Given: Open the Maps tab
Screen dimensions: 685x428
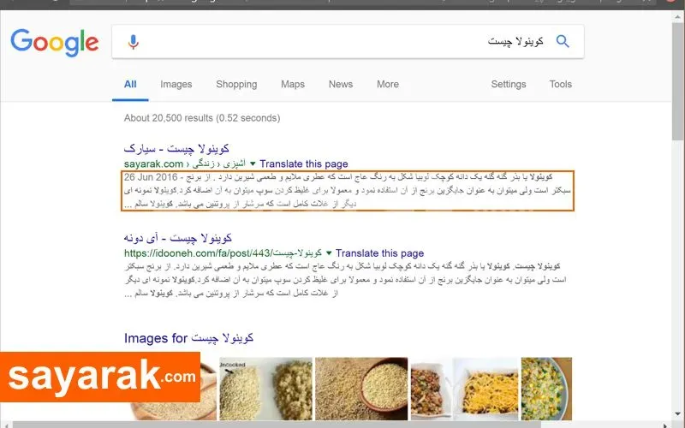Looking at the screenshot, I should (x=293, y=84).
